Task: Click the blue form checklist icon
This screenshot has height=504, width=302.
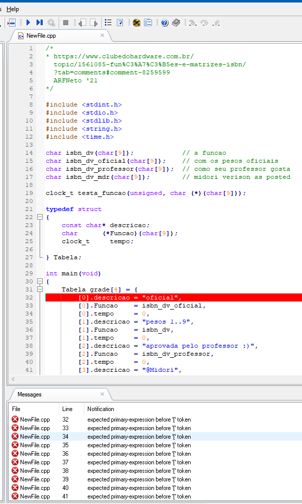Action: [148, 23]
